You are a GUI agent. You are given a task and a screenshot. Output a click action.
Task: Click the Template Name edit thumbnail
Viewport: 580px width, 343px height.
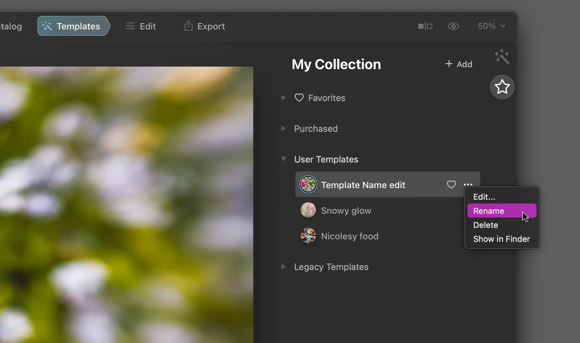click(x=308, y=184)
